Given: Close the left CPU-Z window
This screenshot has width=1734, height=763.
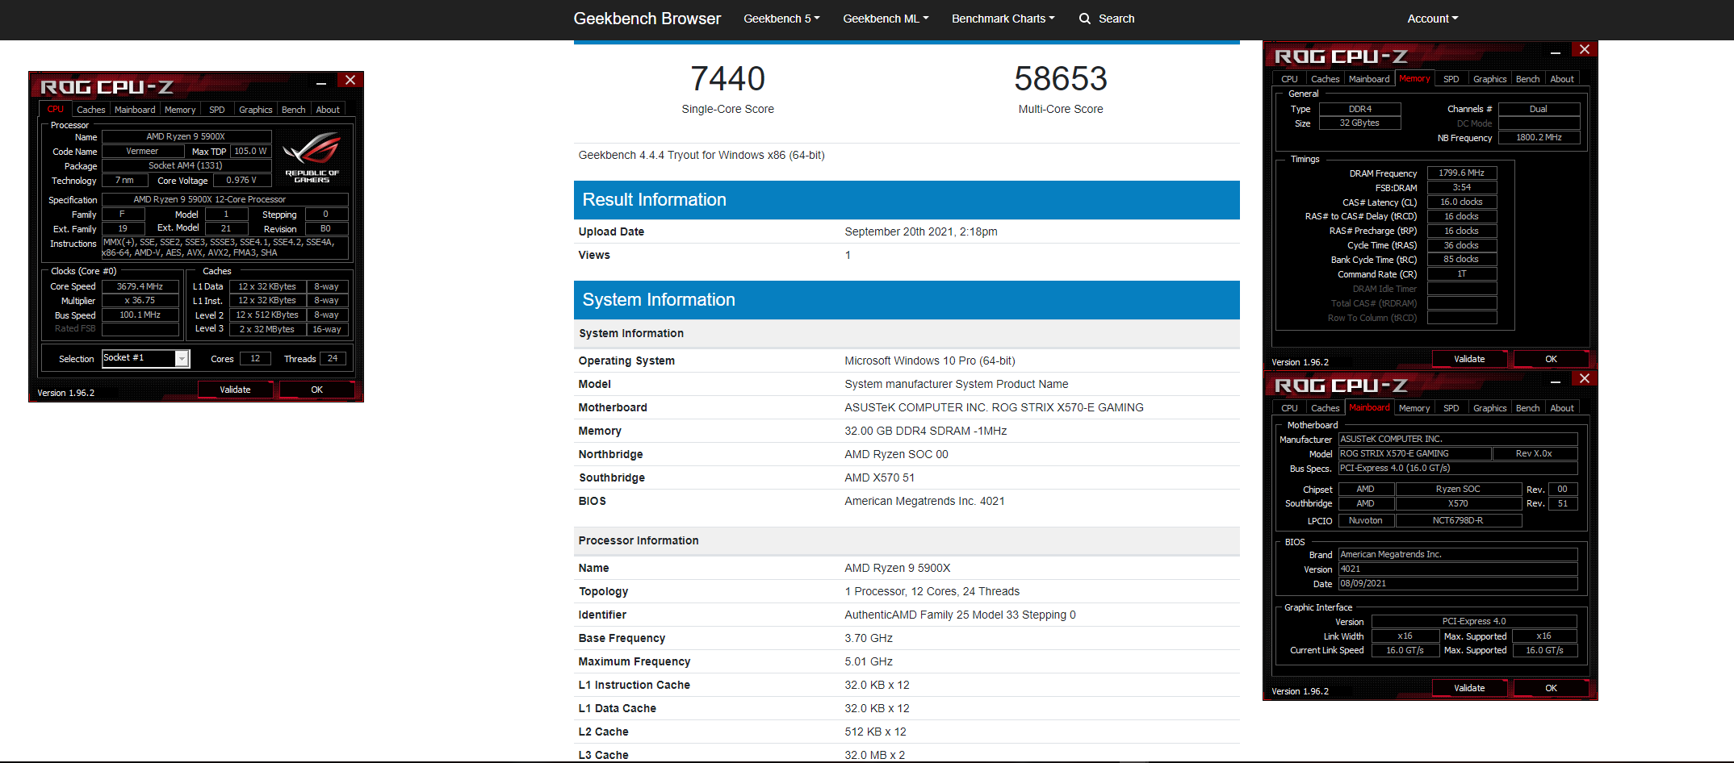Looking at the screenshot, I should (350, 80).
